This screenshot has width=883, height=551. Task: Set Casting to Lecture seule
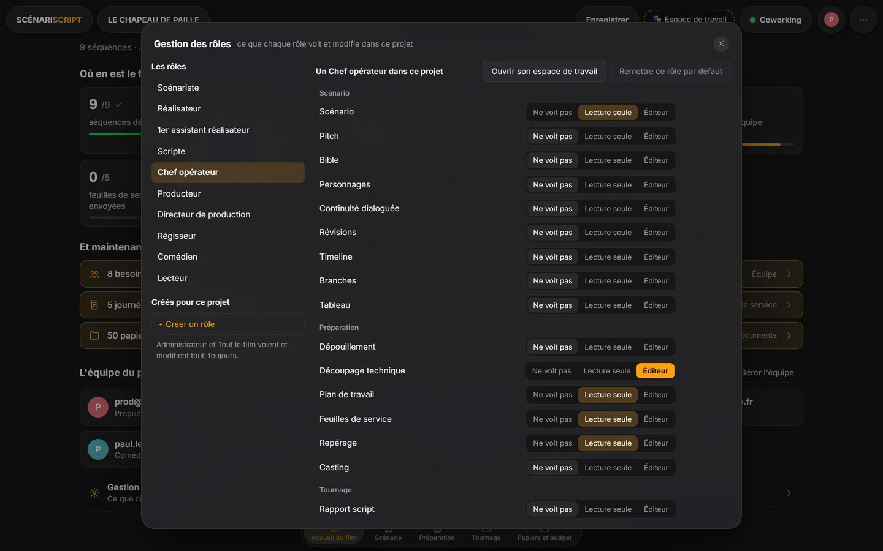608,468
